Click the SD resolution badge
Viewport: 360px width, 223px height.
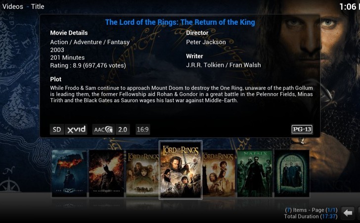pyautogui.click(x=57, y=129)
